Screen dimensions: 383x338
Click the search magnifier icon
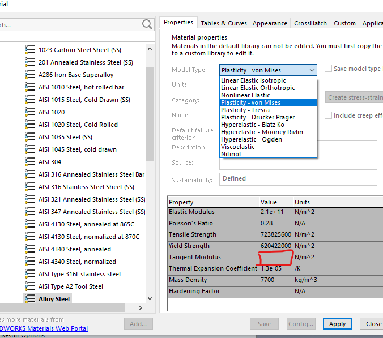click(147, 24)
